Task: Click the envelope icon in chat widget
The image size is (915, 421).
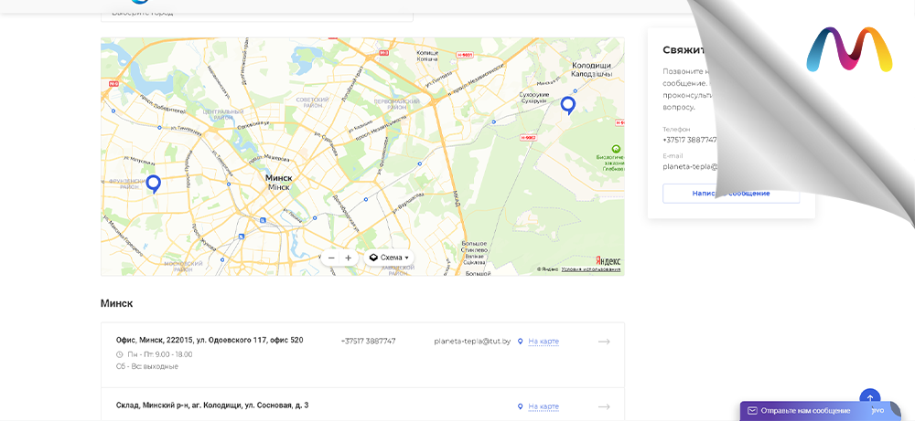Action: (752, 411)
